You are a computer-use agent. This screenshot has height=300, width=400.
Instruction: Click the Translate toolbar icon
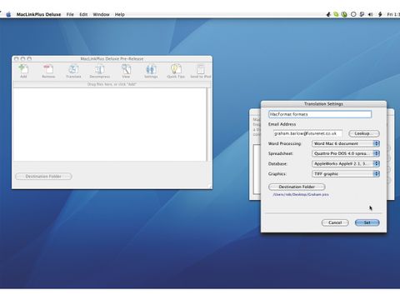73,71
